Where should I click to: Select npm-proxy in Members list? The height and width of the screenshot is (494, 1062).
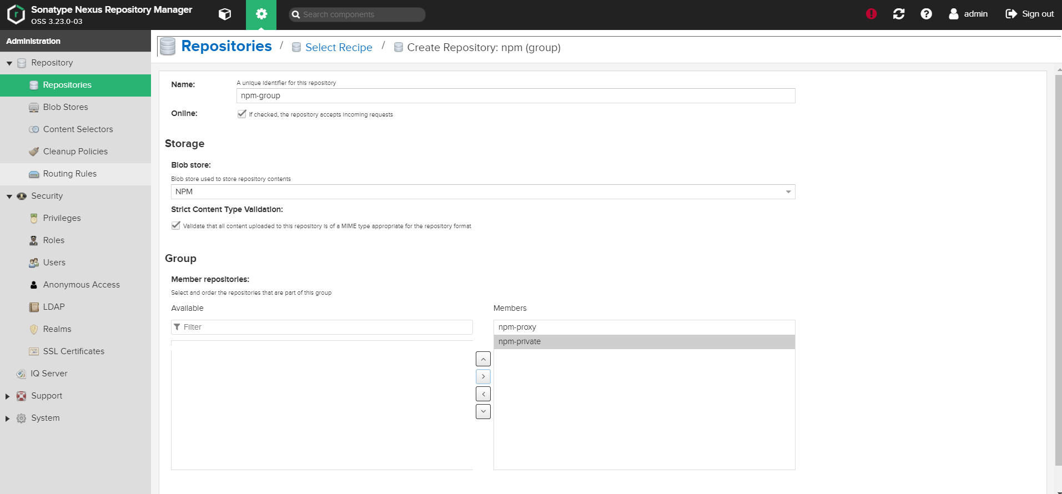point(517,327)
